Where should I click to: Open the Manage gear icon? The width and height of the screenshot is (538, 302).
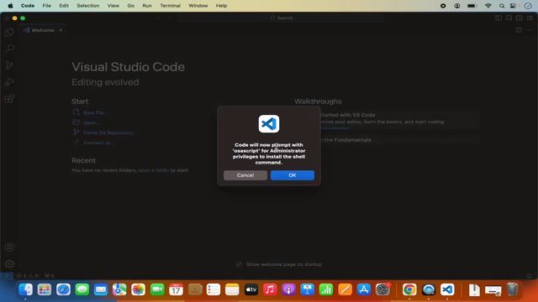9,264
